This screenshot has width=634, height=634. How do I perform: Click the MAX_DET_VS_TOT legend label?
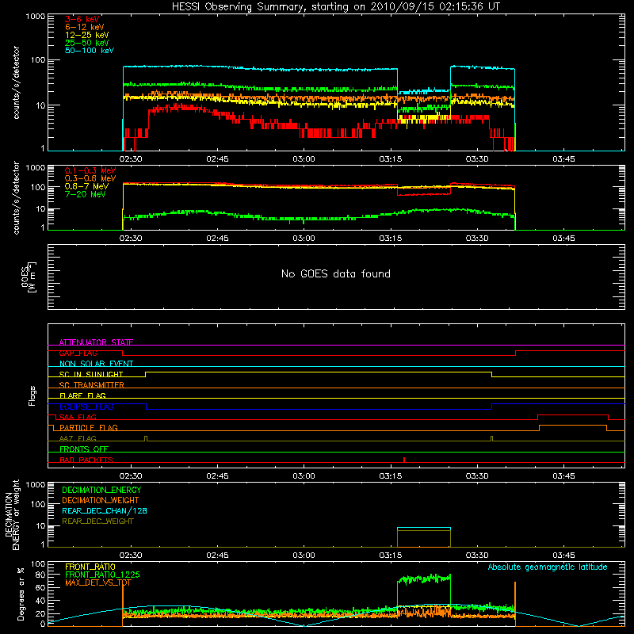pyautogui.click(x=97, y=582)
